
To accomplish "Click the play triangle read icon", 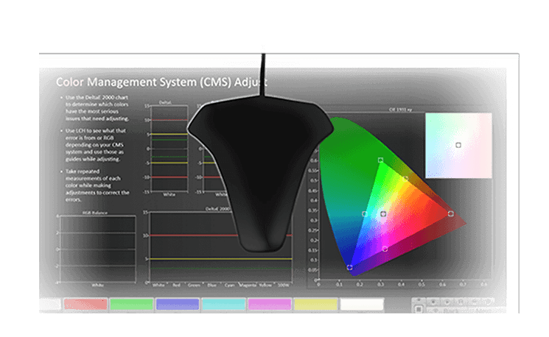I will coord(447,302).
